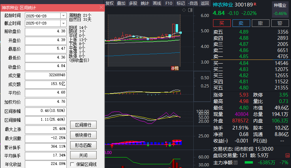
Task: Click the 区间排行 button
Action: [83, 125]
